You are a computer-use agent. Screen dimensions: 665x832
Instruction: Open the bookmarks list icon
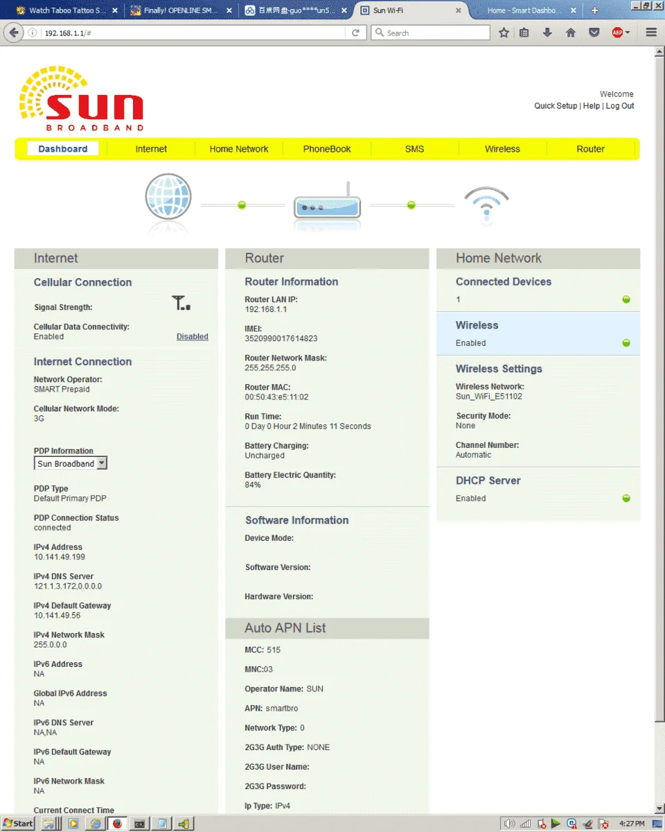[524, 33]
